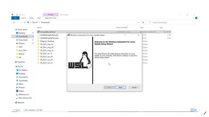
Task: Open Music under This PC
Action: point(21,84)
